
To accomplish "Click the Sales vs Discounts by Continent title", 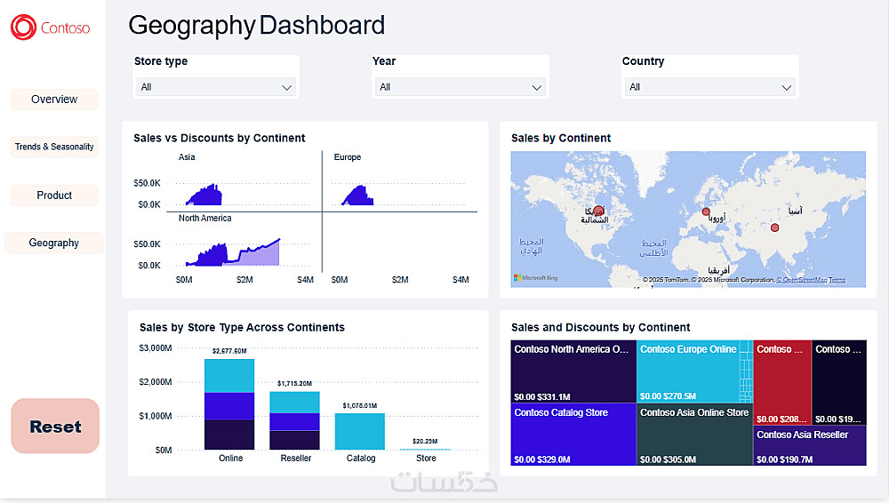I will click(220, 138).
